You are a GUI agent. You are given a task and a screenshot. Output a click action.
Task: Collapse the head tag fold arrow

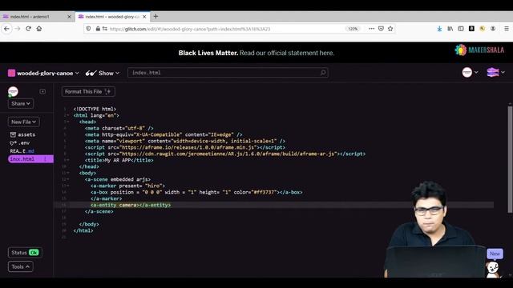click(x=67, y=122)
